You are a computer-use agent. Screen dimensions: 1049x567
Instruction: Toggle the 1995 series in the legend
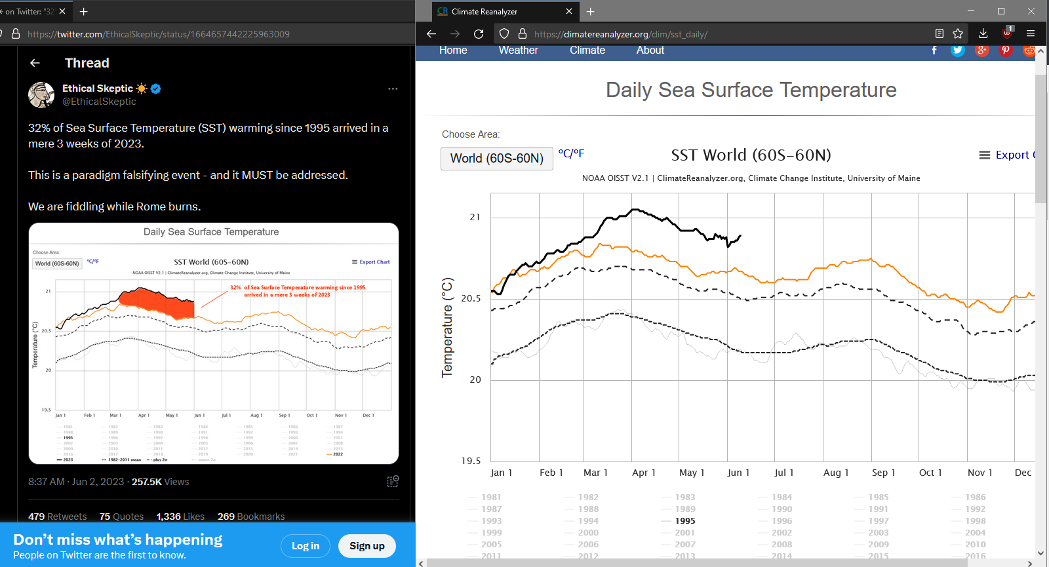tap(679, 521)
